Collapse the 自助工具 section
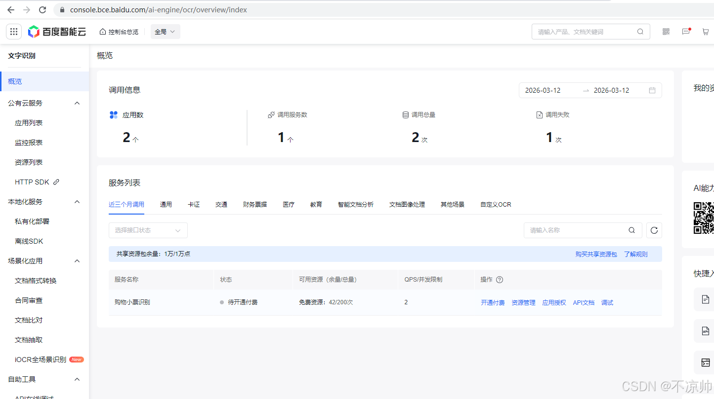The width and height of the screenshot is (714, 399). [x=77, y=379]
